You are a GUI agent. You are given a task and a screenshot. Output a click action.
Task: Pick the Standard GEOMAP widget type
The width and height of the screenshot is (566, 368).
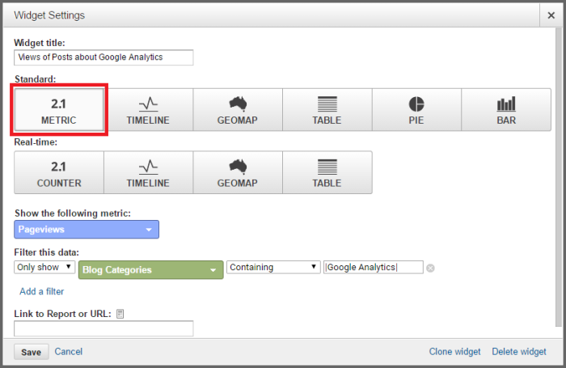(x=238, y=110)
